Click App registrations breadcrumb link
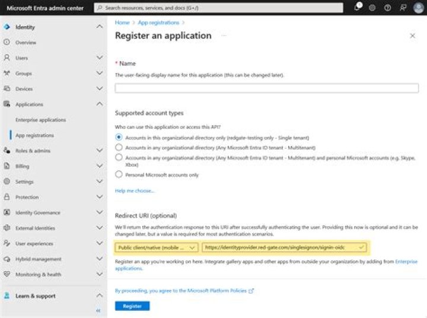 158,23
